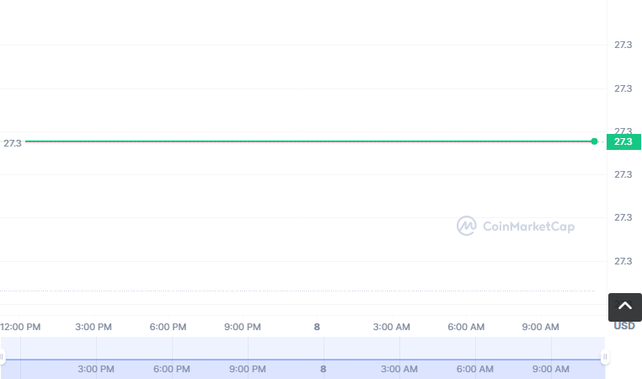Click the 27.3 label at line start
Viewport: 642px width, 379px height.
pyautogui.click(x=12, y=143)
